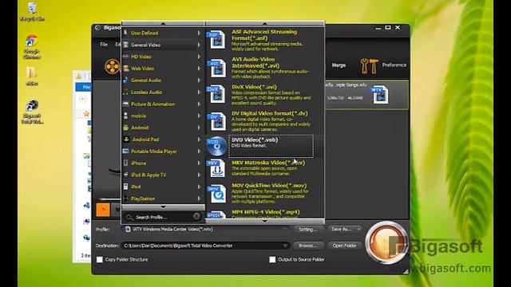Click the search magnifier icon in profile search
Screen dimensions: 511x287
click(x=129, y=217)
